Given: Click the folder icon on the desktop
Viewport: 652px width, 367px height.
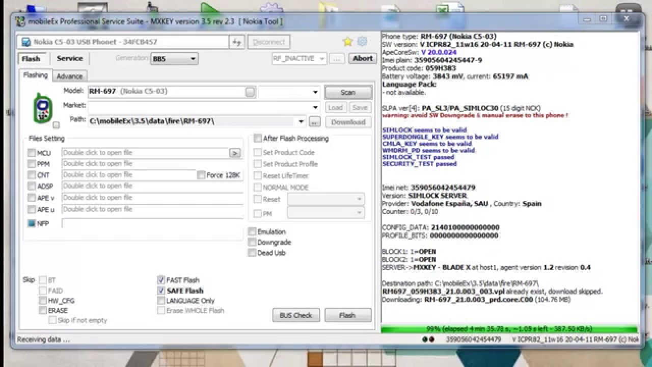Looking at the screenshot, I should pos(329,9).
